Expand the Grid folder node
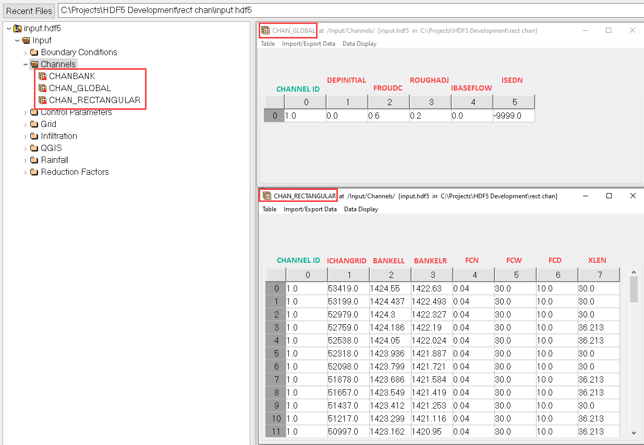 point(26,124)
